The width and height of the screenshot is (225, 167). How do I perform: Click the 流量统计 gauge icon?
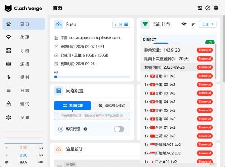[58, 149]
